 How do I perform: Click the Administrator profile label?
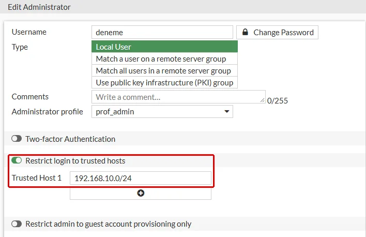48,112
